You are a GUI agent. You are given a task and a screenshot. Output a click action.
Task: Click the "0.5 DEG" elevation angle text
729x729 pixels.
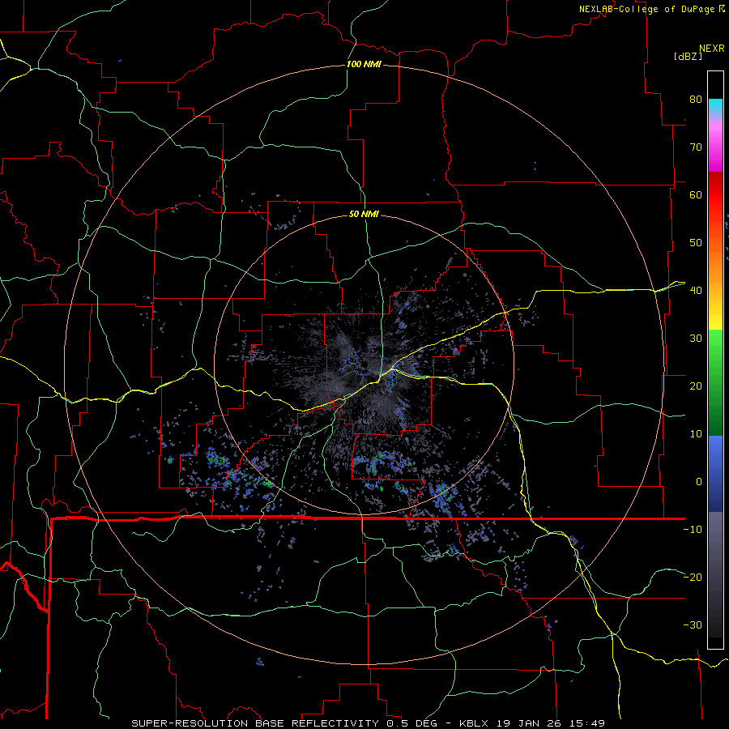click(x=411, y=723)
